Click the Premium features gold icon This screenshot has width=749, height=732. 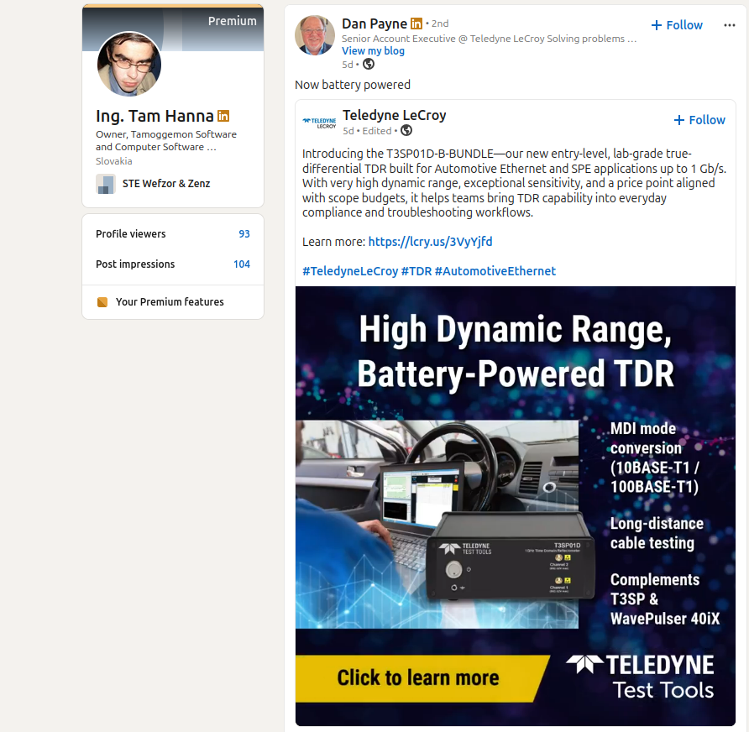[x=102, y=302]
